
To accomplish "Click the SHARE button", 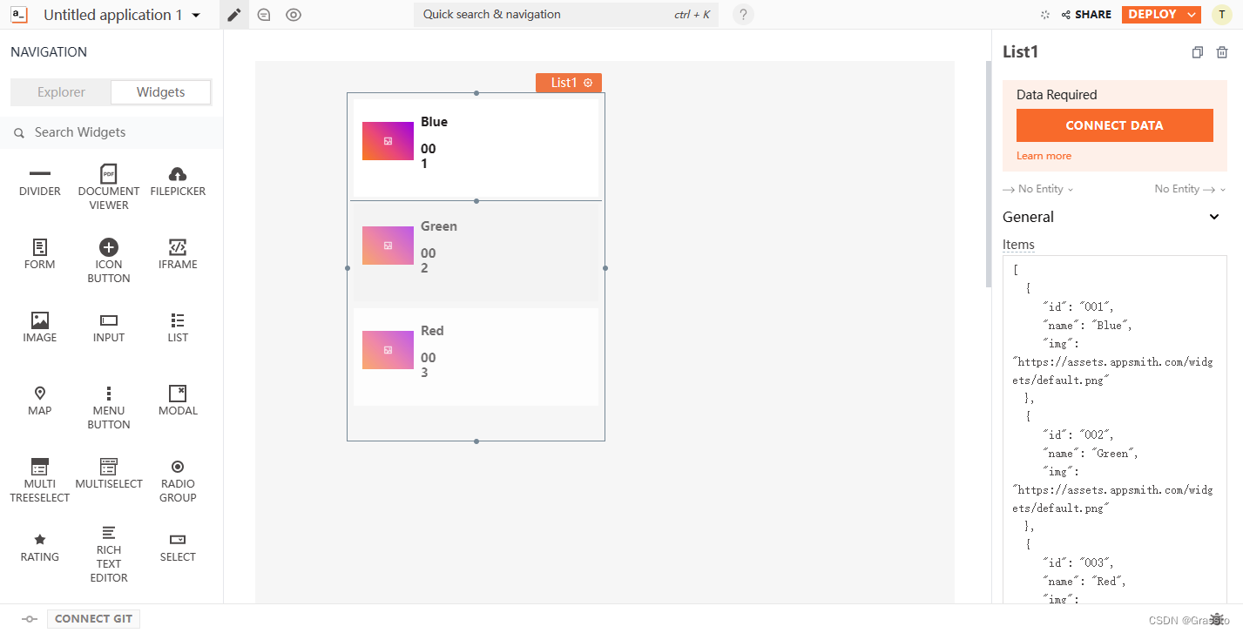I will click(x=1086, y=15).
